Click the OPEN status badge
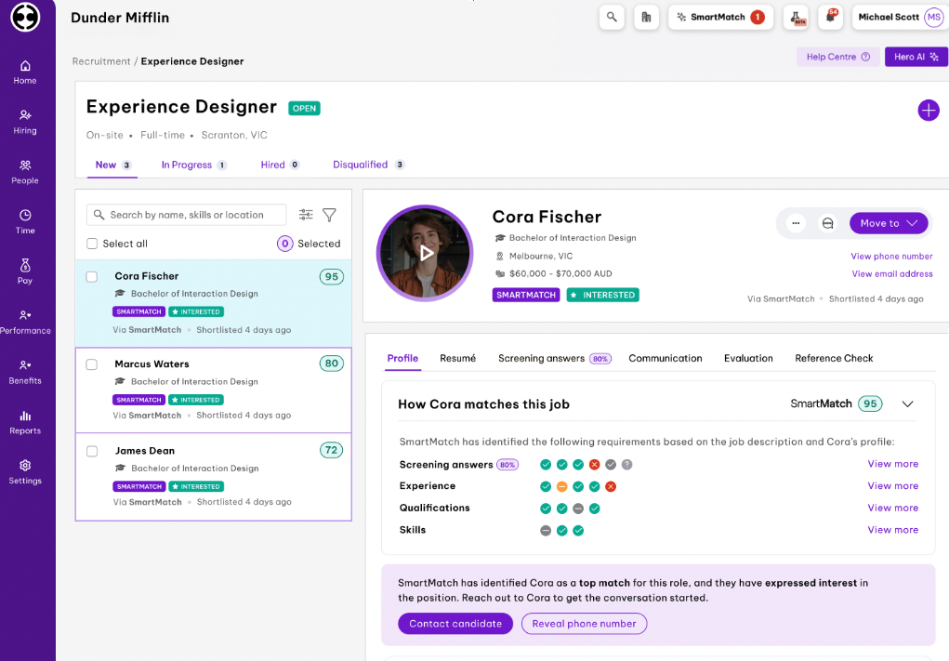The image size is (949, 661). (x=305, y=109)
